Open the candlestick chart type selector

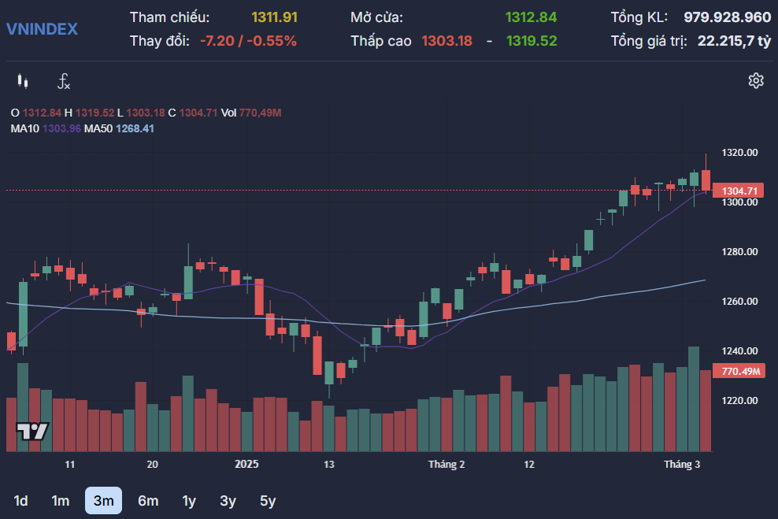[x=22, y=81]
